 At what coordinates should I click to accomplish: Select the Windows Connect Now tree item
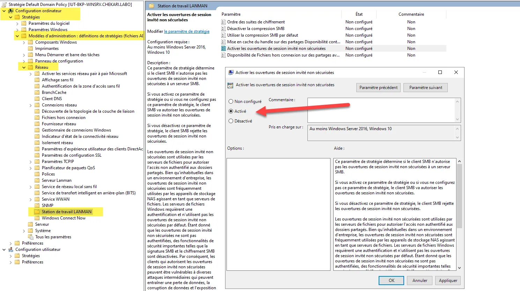[64, 218]
